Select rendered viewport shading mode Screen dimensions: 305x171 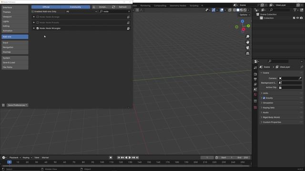pyautogui.click(x=245, y=10)
